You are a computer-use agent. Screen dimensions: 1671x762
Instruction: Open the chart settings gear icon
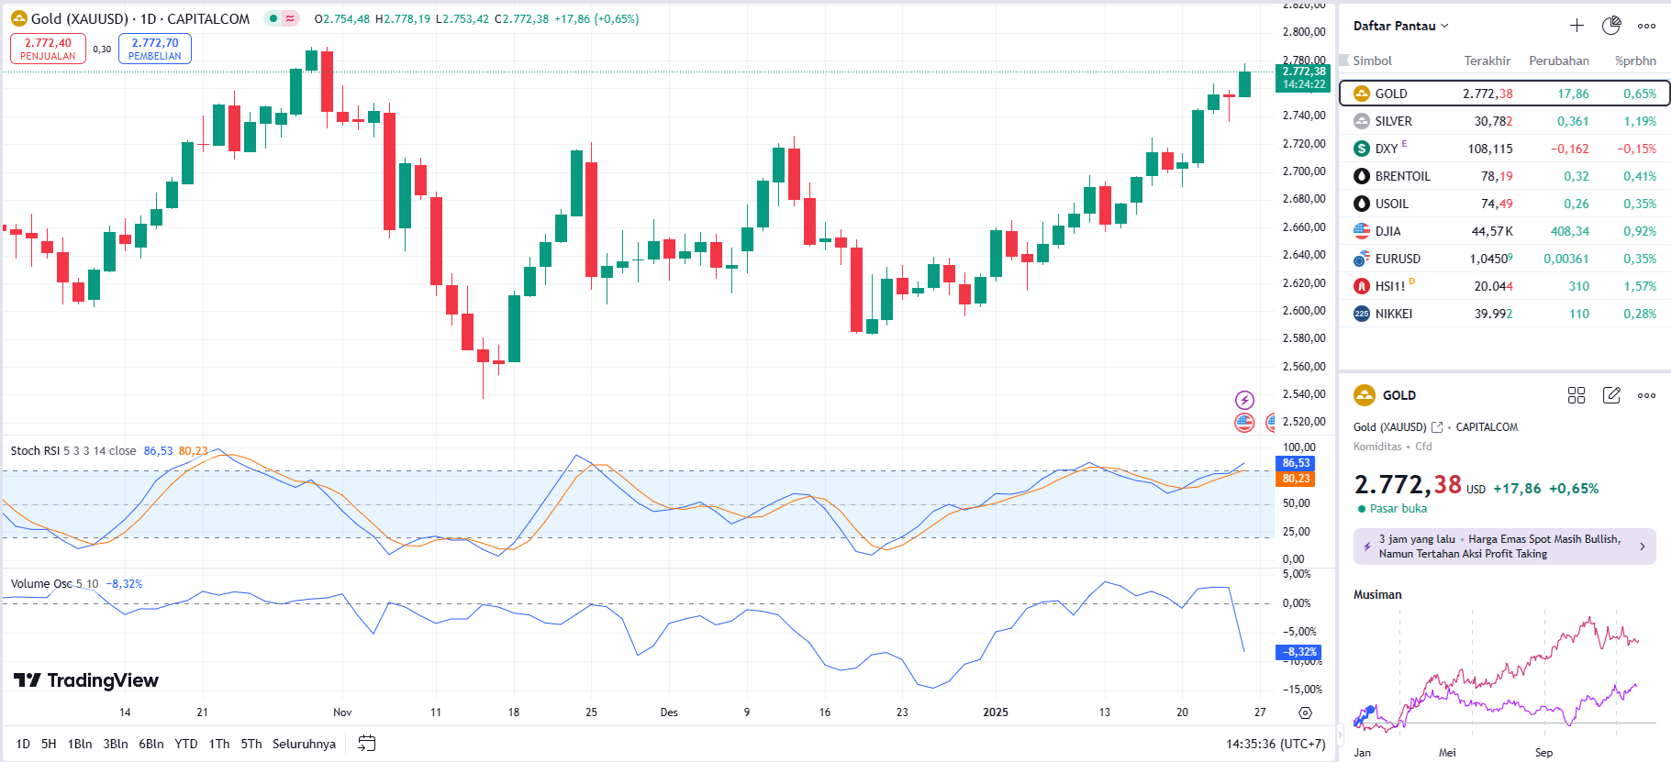pos(1305,712)
